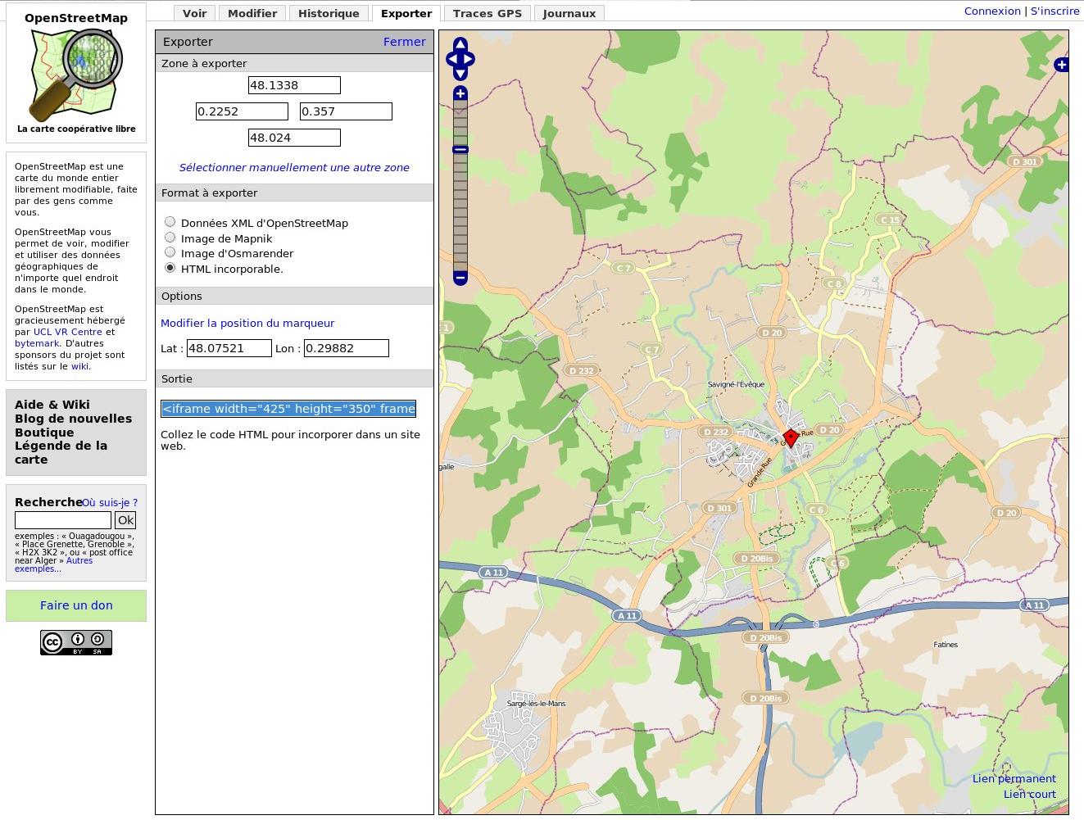
Task: Click the Faire un don button
Action: pos(76,605)
